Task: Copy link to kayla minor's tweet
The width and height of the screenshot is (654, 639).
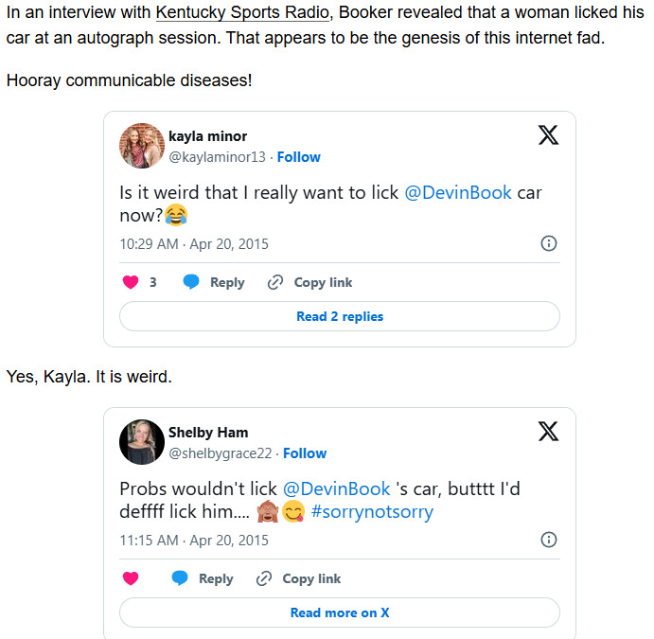Action: point(309,282)
